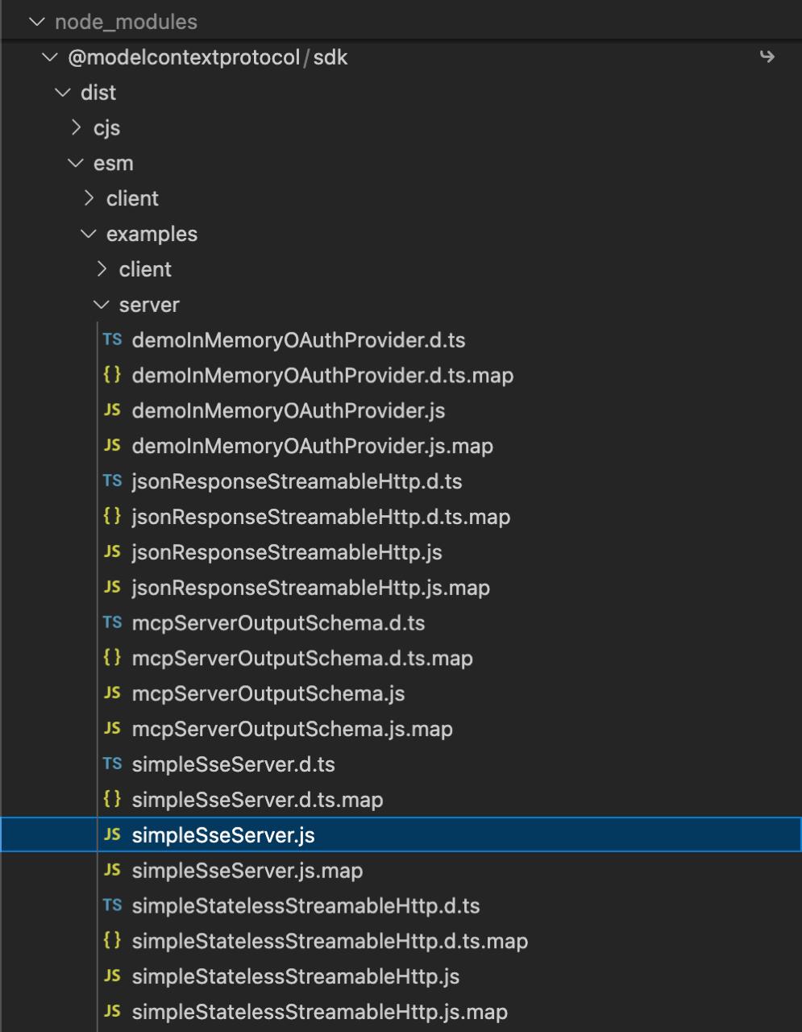The height and width of the screenshot is (1032, 802).
Task: Click TS icon of demoInMemoryOAuthProvider.d.ts
Action: pos(112,339)
